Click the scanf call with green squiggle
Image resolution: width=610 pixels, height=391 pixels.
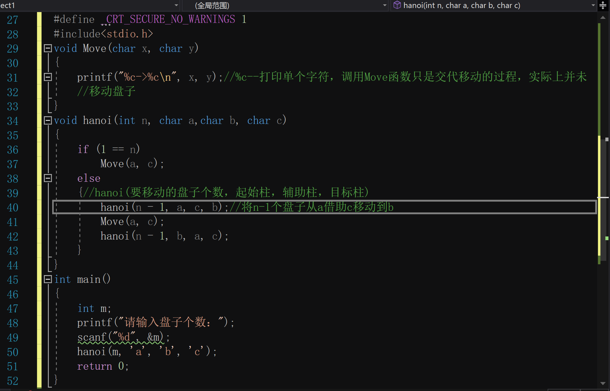pyautogui.click(x=120, y=337)
